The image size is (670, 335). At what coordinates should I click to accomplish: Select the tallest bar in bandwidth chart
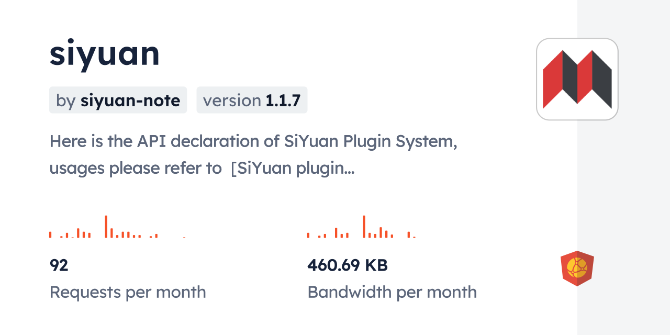coord(364,227)
